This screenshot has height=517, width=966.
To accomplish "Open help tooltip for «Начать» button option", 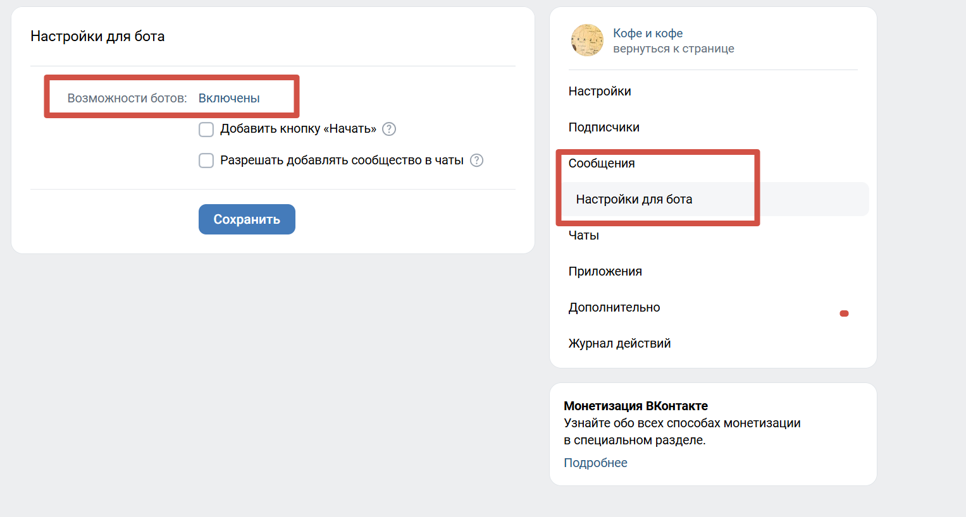I will 390,129.
